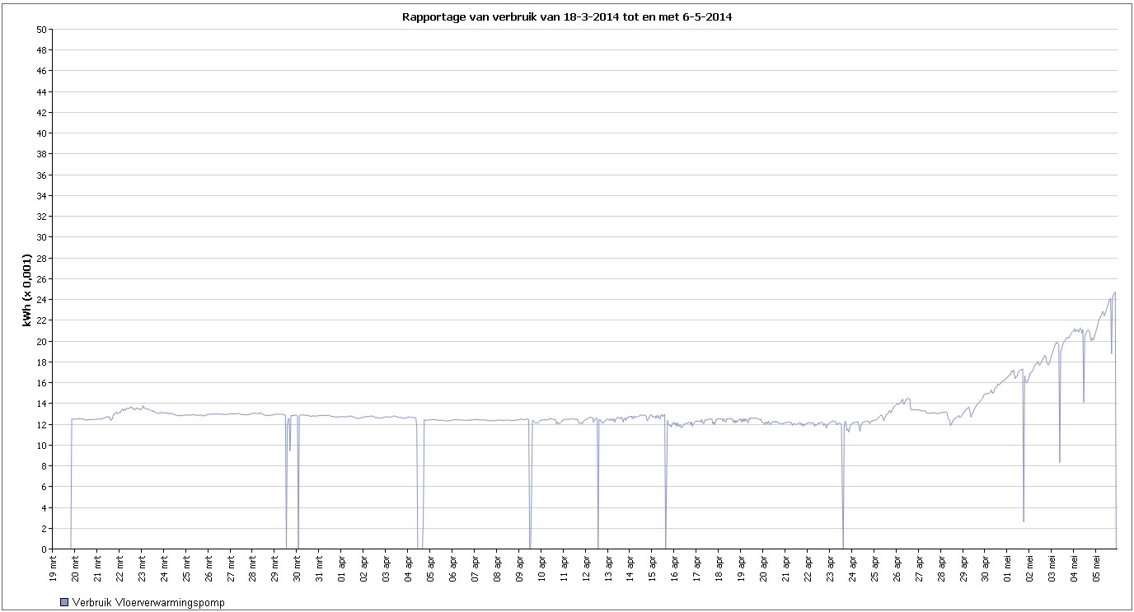Click the bottom of the dip near 02 mei

coord(1024,521)
